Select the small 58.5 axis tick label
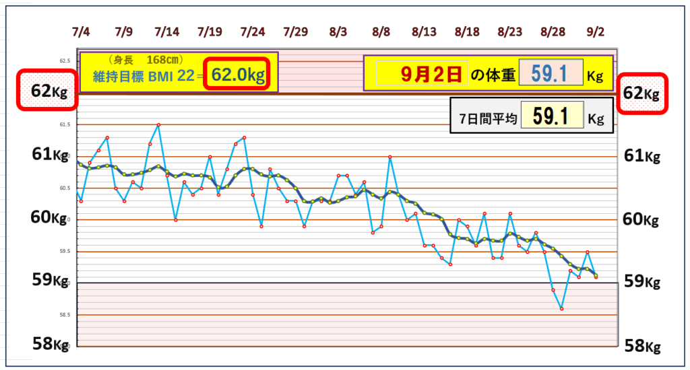Screen dimensions: 690x370 (65, 315)
